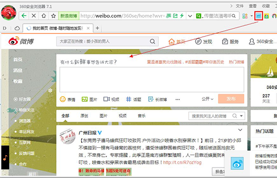Open the 热门微博 link
Image resolution: width=277 pixels, height=178 pixels.
[236, 62]
